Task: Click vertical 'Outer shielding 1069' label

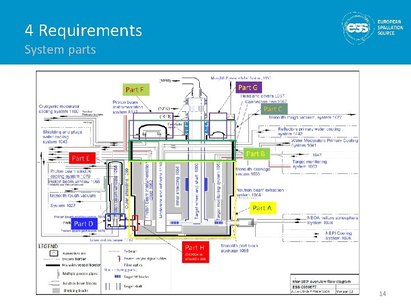Action: tap(127, 189)
